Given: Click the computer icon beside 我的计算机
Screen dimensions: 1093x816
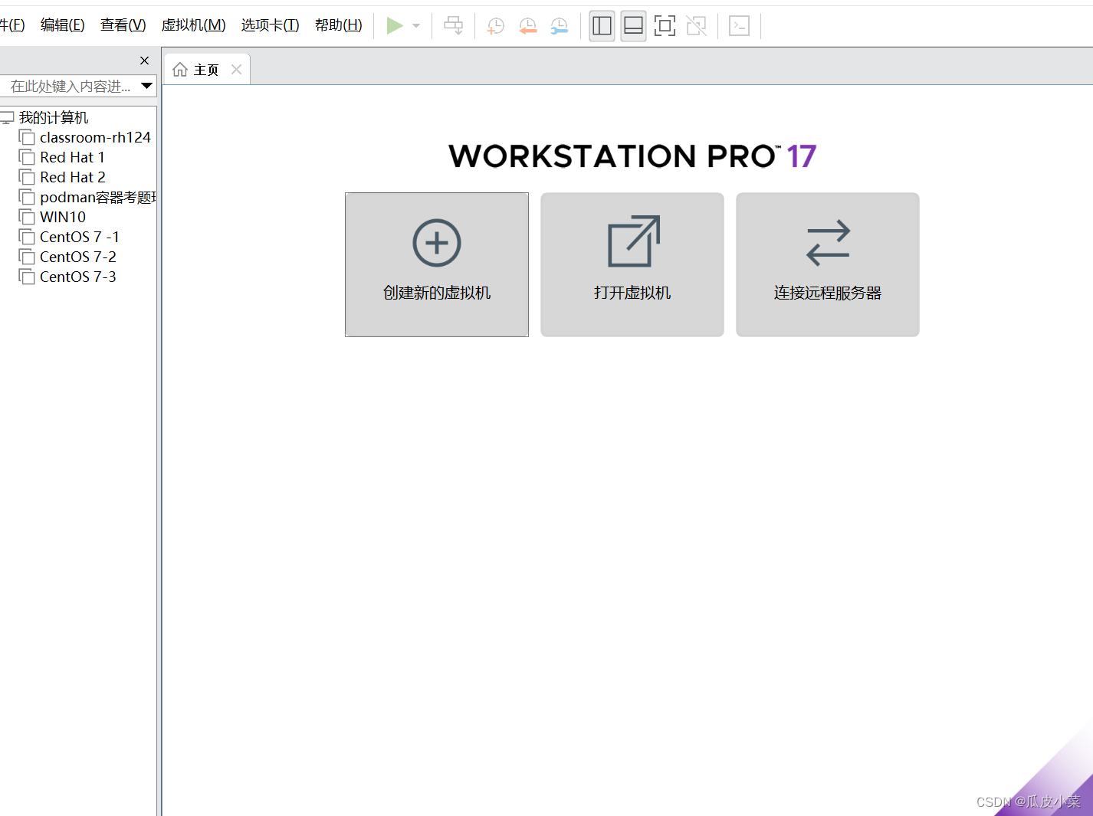Looking at the screenshot, I should point(7,117).
